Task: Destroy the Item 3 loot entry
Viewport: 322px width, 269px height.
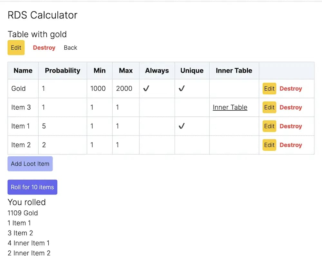Action: point(291,107)
